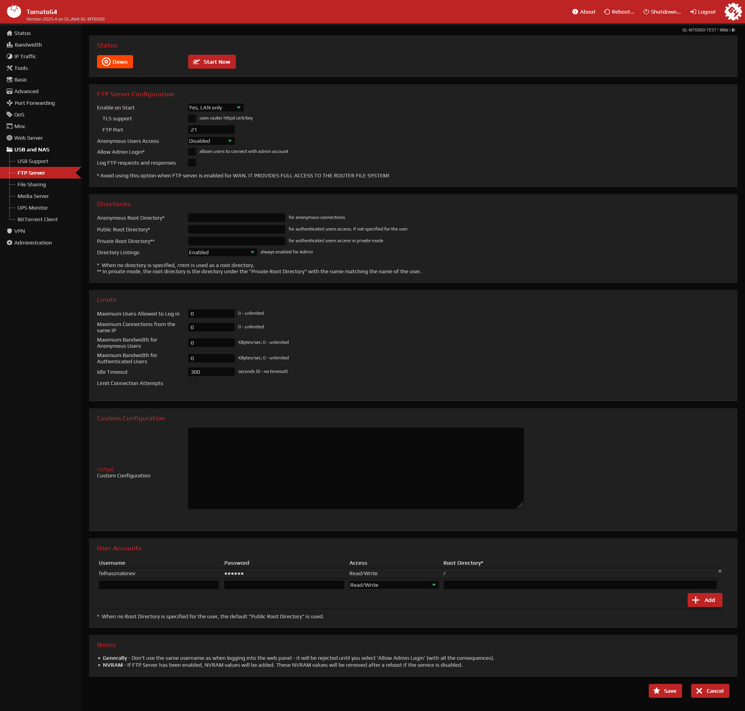Open Basic settings sidebar icon
The image size is (745, 711).
(9, 80)
